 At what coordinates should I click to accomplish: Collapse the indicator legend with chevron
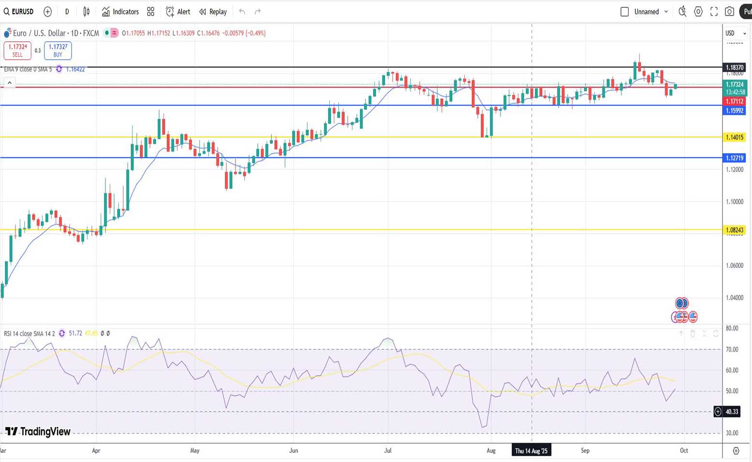click(x=9, y=83)
